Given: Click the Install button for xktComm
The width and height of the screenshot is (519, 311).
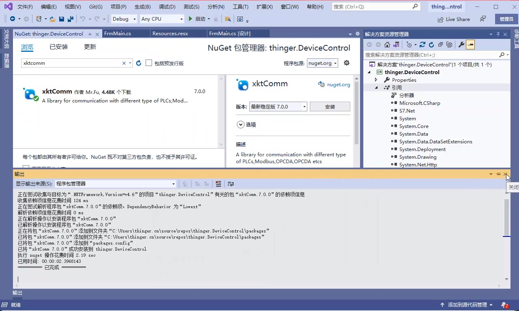Looking at the screenshot, I should click(x=330, y=107).
